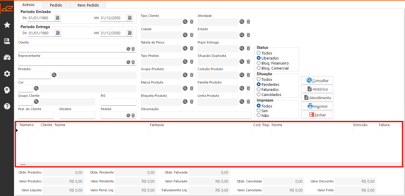This screenshot has width=405, height=196.
Task: Open calendar for Período Entrega end date
Action: point(129,33)
